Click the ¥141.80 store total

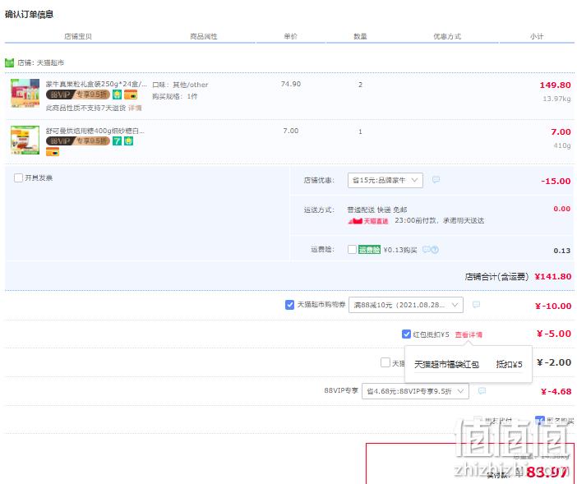coord(552,277)
